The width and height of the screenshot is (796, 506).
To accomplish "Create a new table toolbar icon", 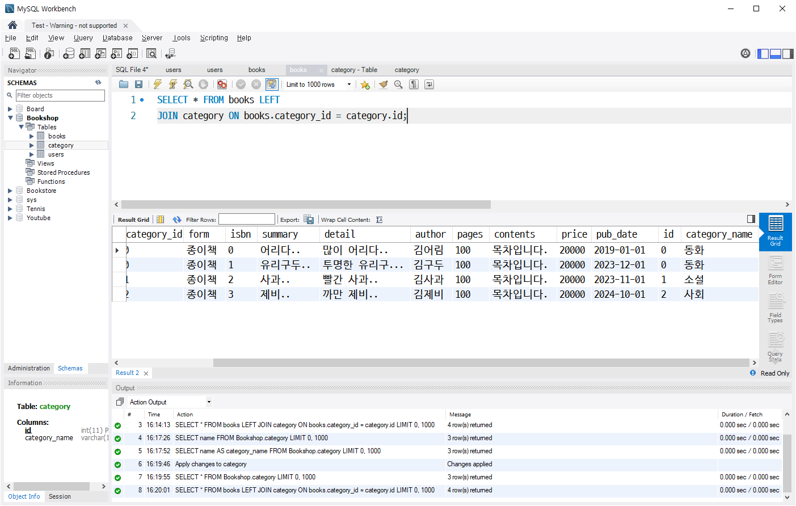I will (85, 53).
